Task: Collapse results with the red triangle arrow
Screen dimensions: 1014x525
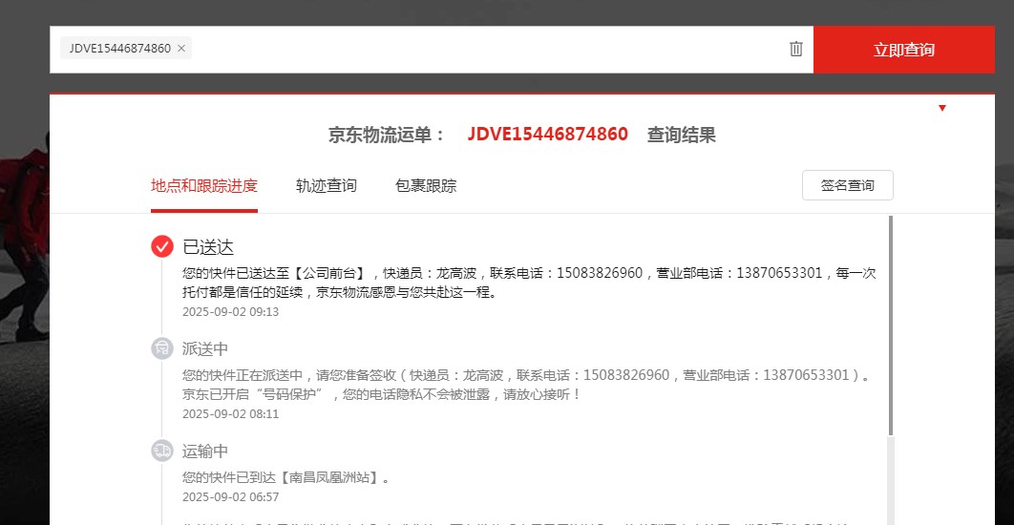Action: [x=942, y=108]
